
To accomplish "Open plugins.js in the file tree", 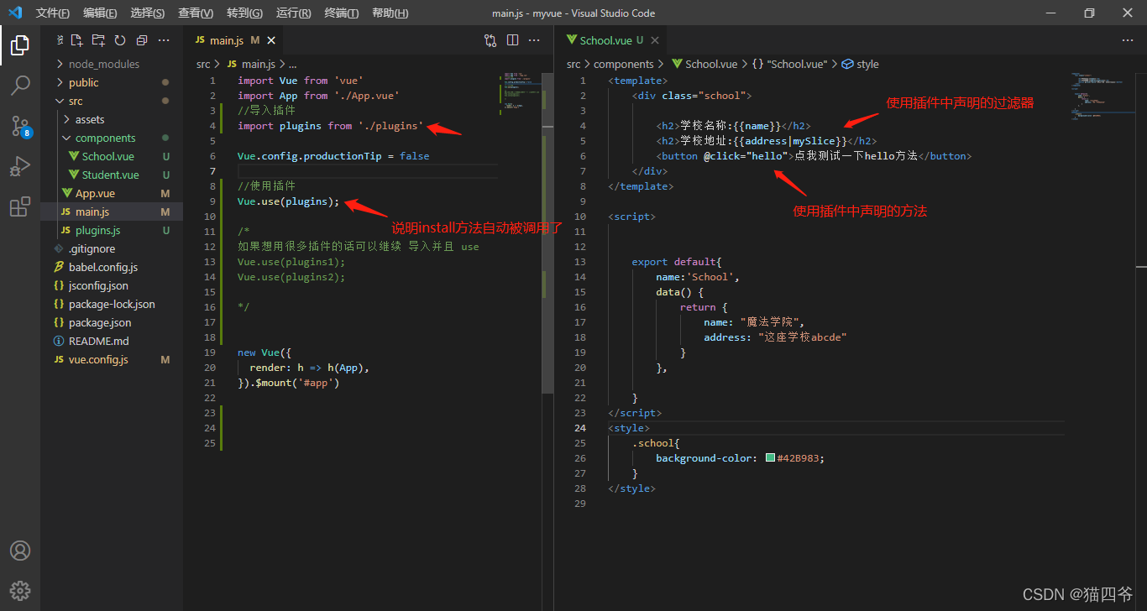I will [x=97, y=230].
